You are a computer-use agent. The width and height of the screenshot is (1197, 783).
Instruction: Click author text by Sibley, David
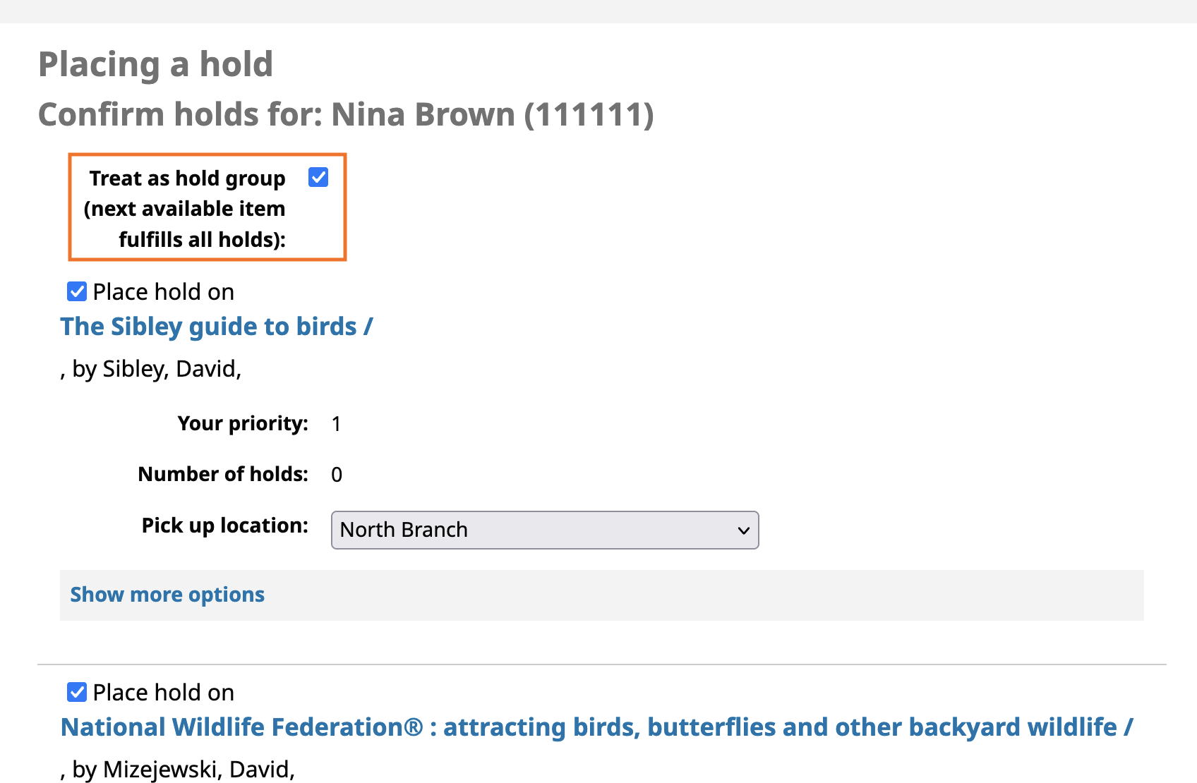[x=157, y=369]
